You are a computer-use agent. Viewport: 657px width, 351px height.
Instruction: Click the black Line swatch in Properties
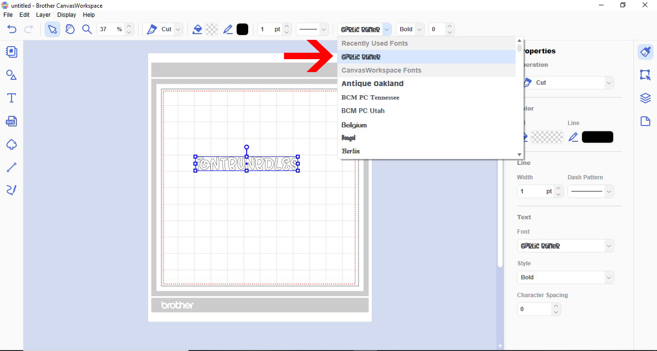click(597, 137)
